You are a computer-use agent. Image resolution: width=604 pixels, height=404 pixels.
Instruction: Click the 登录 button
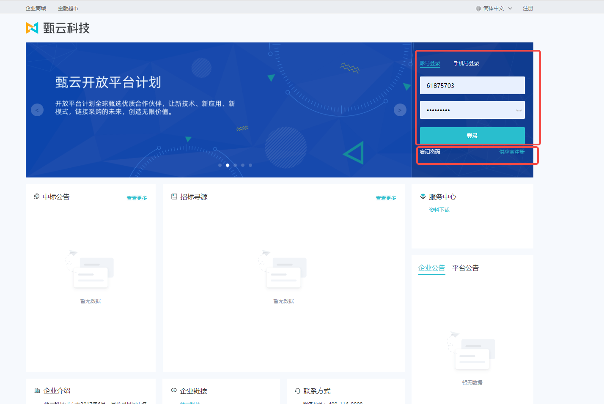[x=472, y=136]
